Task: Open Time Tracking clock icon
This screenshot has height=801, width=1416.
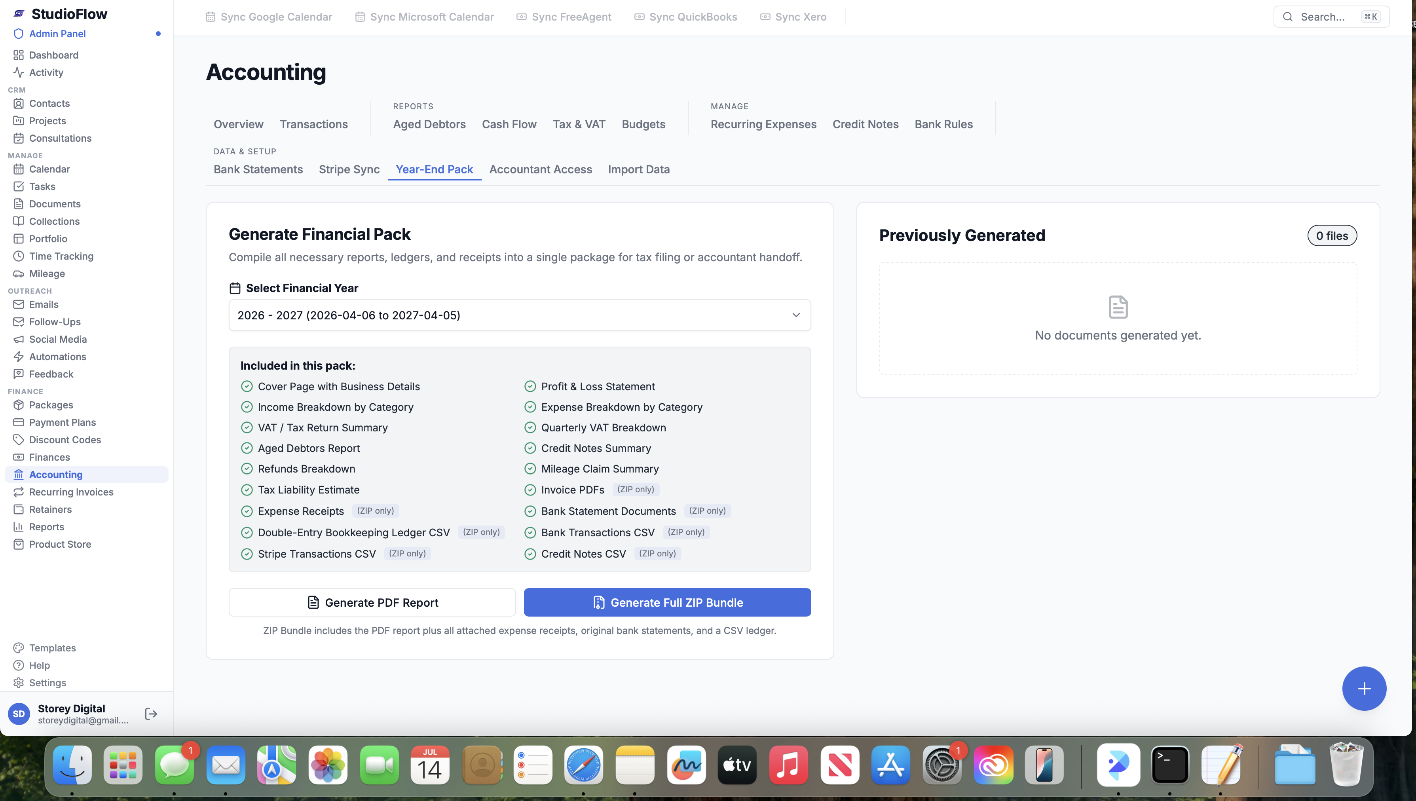Action: pos(19,256)
